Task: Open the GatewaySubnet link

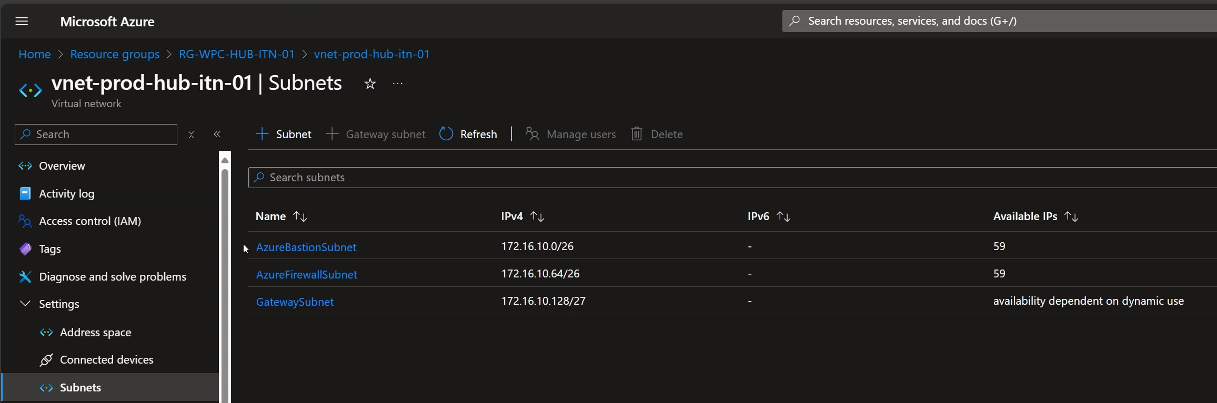Action: 295,302
